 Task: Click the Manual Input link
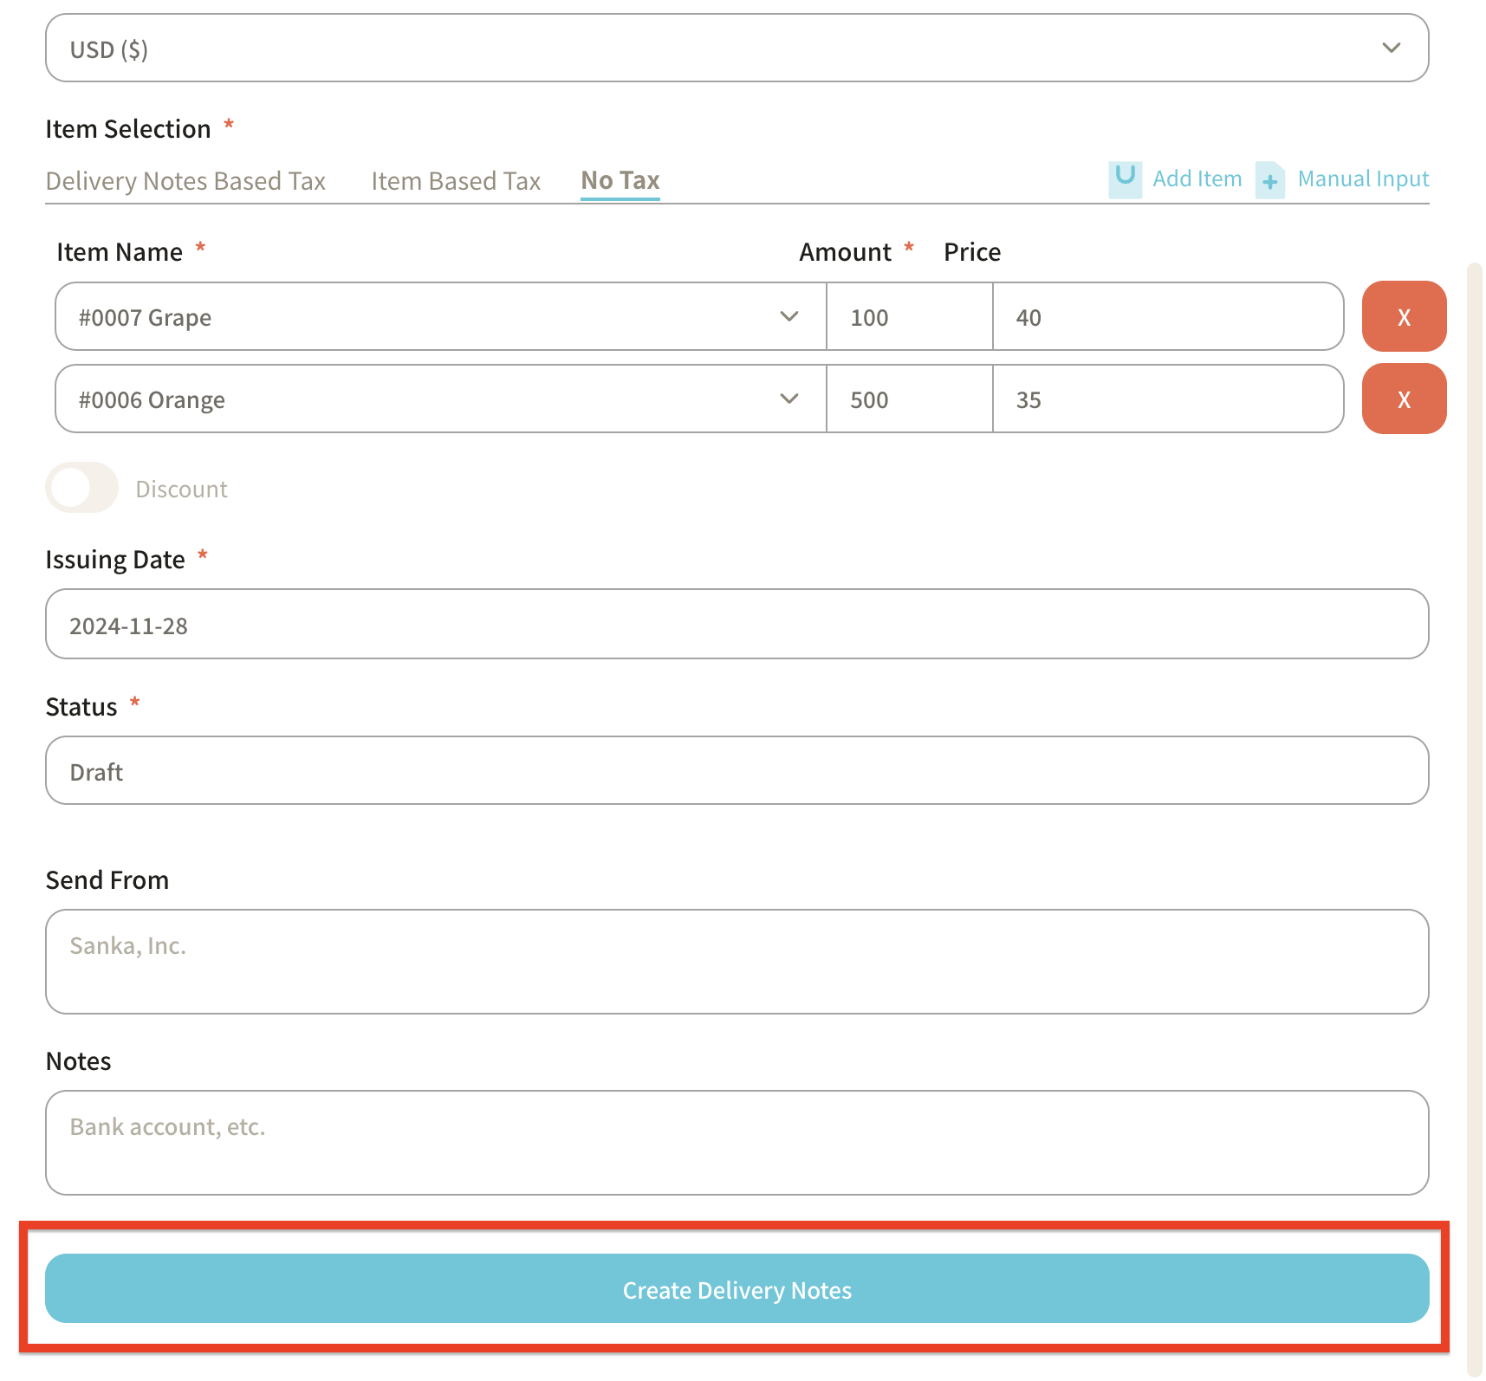(x=1362, y=179)
